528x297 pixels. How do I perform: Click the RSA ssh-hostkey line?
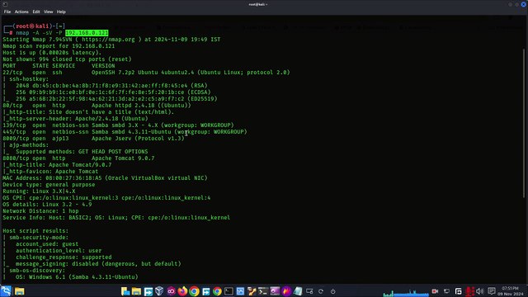[x=111, y=86]
